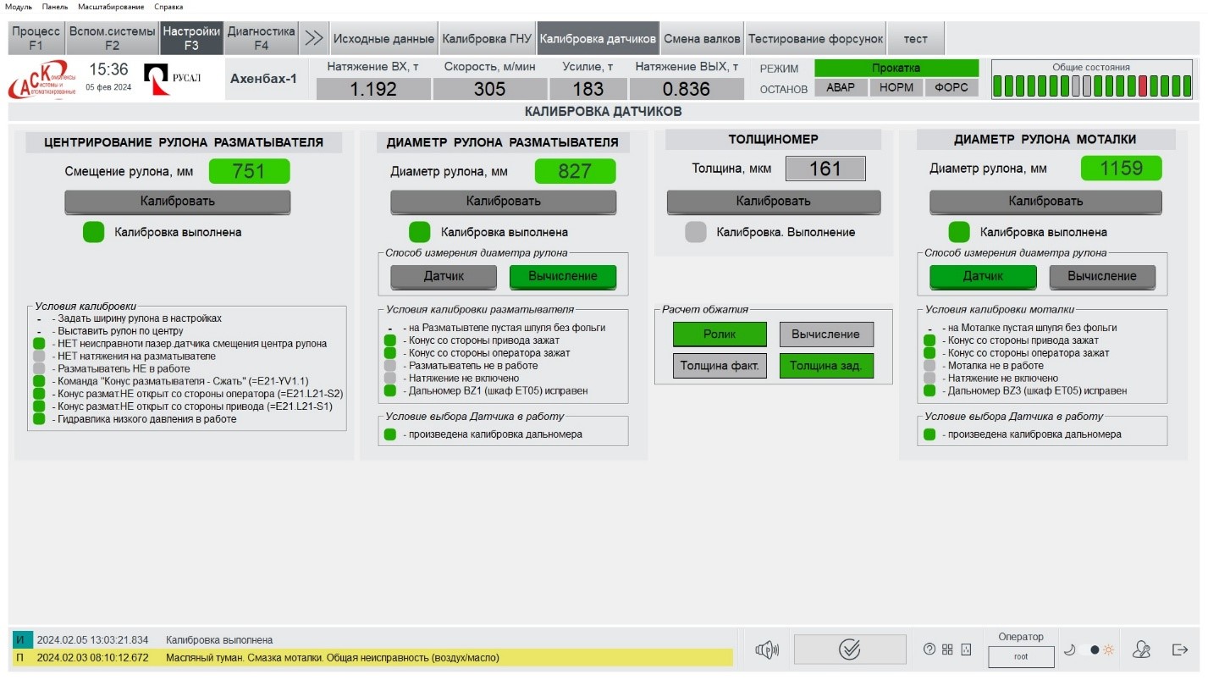Expand tab list with double-arrow button

coord(314,38)
